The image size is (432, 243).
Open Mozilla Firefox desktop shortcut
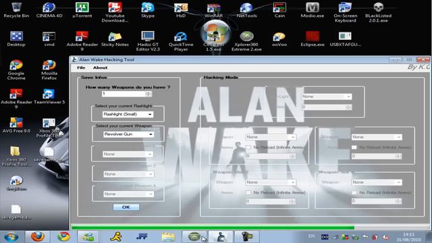[x=49, y=70]
